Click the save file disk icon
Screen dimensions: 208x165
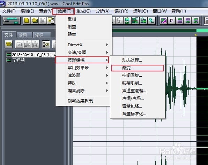(43, 21)
